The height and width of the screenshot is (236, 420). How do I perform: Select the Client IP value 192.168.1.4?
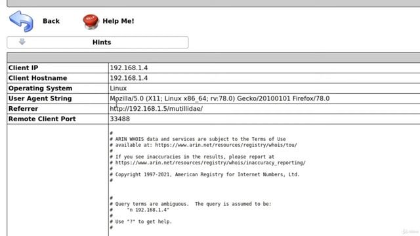point(129,68)
